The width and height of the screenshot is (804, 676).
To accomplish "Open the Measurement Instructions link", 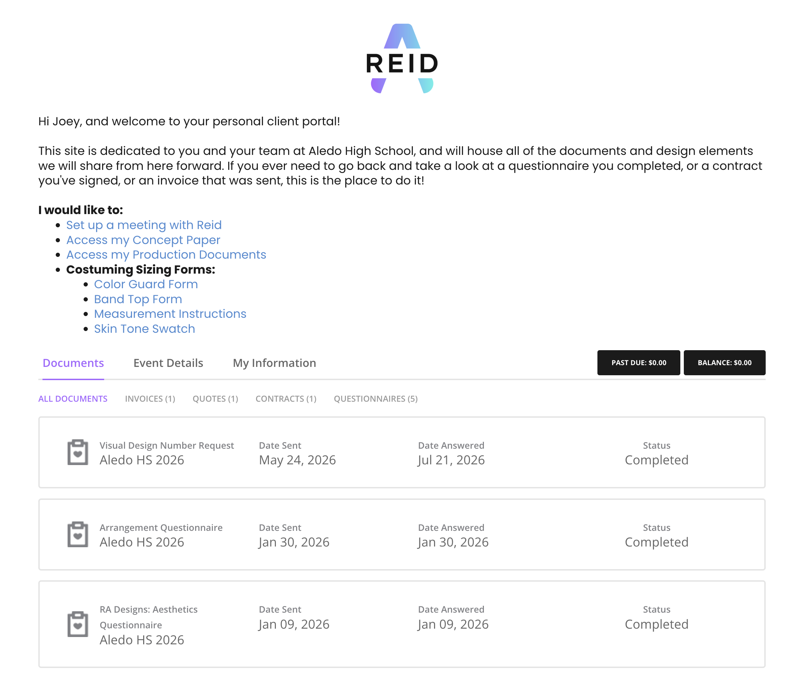I will tap(170, 314).
